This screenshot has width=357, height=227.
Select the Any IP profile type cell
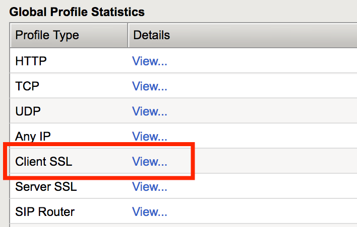[x=33, y=136]
